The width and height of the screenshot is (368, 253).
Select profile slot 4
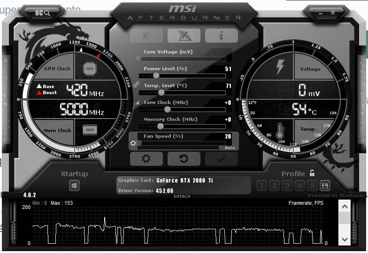[299, 186]
